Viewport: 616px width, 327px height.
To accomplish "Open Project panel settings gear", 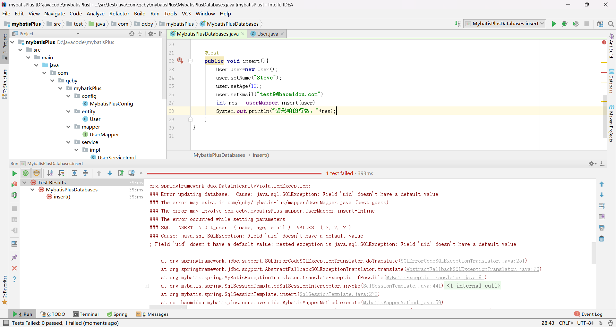I will 152,34.
